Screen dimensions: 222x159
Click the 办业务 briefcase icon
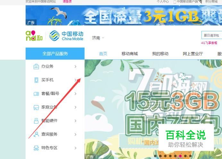(x=36, y=66)
